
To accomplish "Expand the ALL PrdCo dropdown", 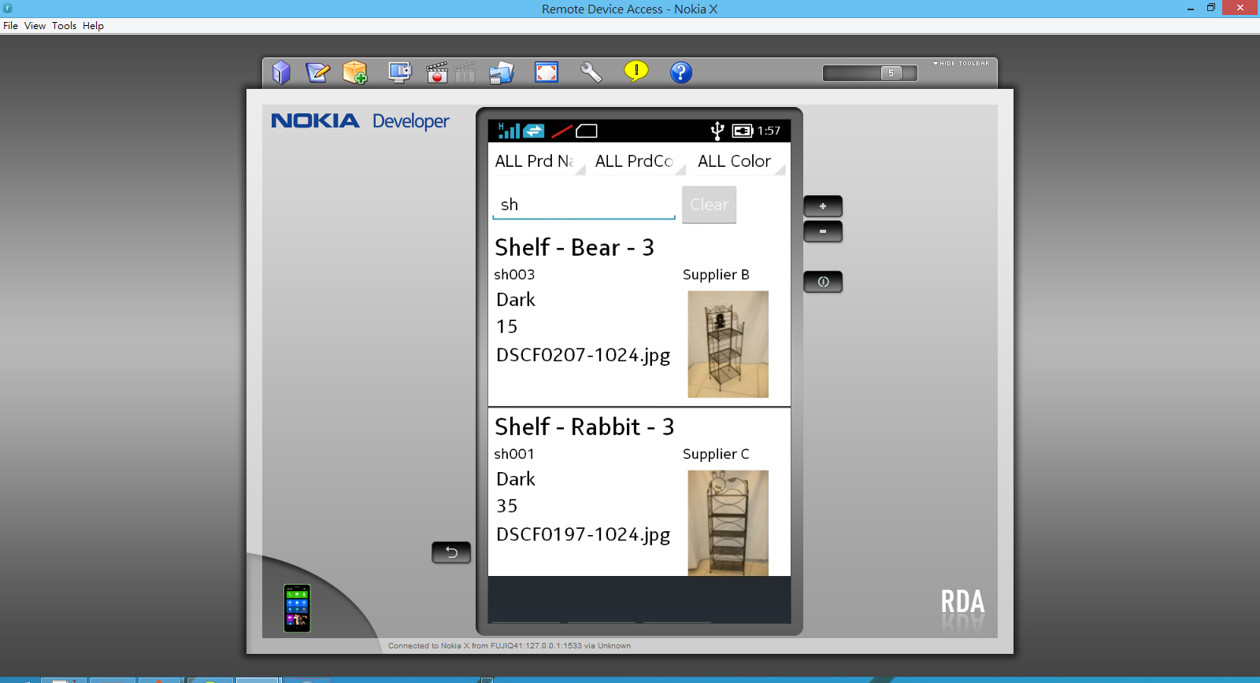I will click(x=639, y=161).
